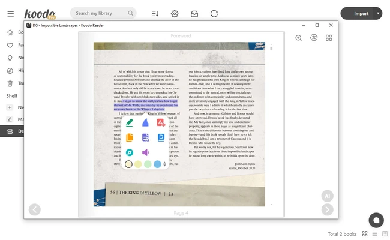Viewport: 390px width, 240px height.
Task: Pick the yellow highlight color
Action: point(138,164)
